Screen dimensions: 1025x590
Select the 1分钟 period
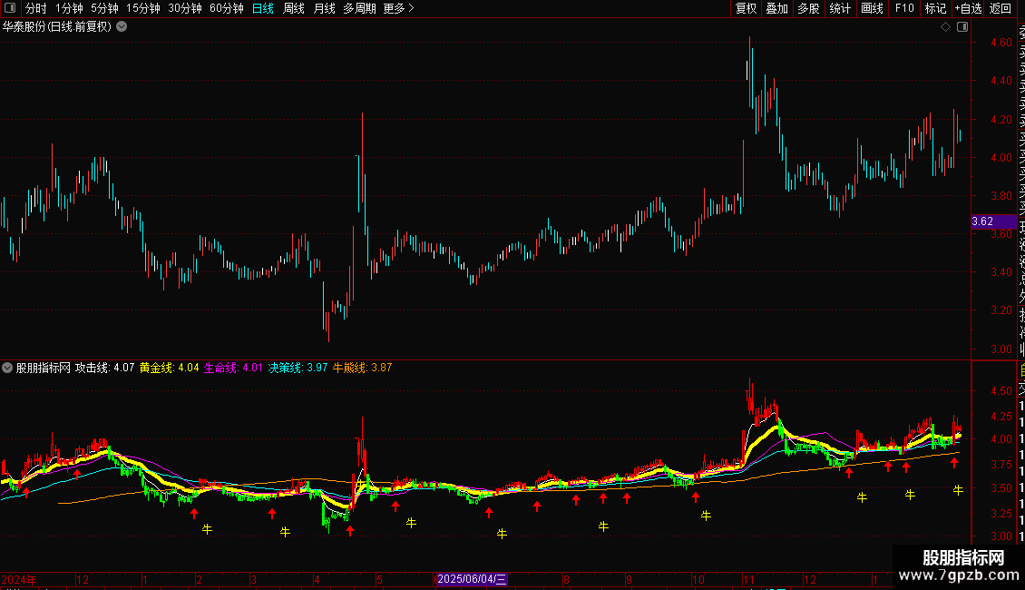pyautogui.click(x=69, y=8)
